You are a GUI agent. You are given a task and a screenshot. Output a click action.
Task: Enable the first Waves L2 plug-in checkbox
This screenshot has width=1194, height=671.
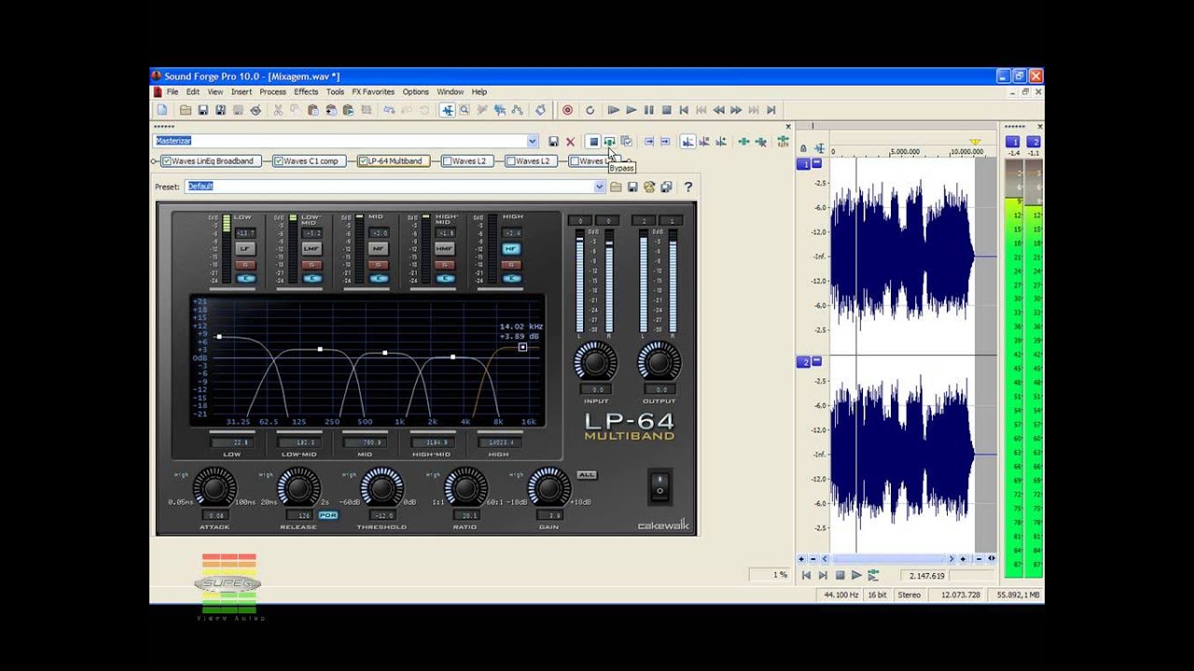[x=447, y=161]
